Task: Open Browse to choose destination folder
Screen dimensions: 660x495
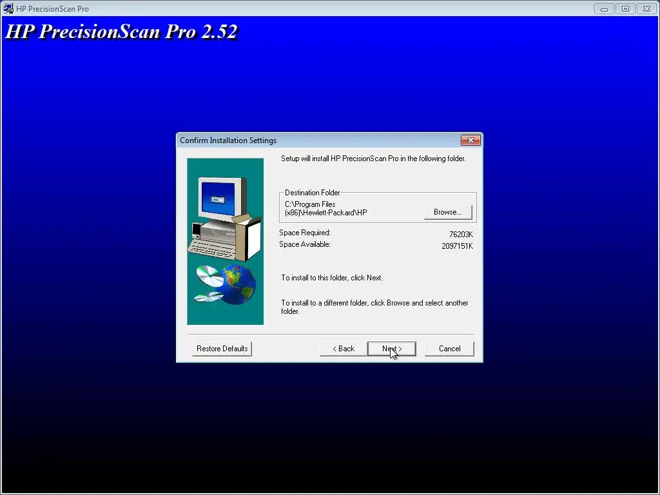Action: pyautogui.click(x=448, y=212)
